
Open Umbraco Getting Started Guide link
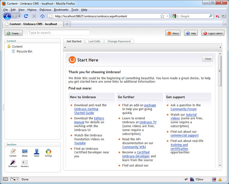[x=86, y=111]
